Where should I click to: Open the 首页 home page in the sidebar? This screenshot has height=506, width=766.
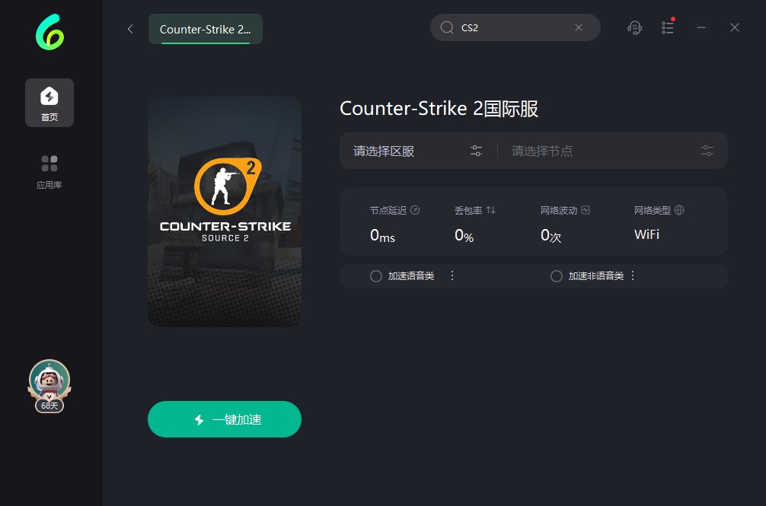[x=49, y=103]
